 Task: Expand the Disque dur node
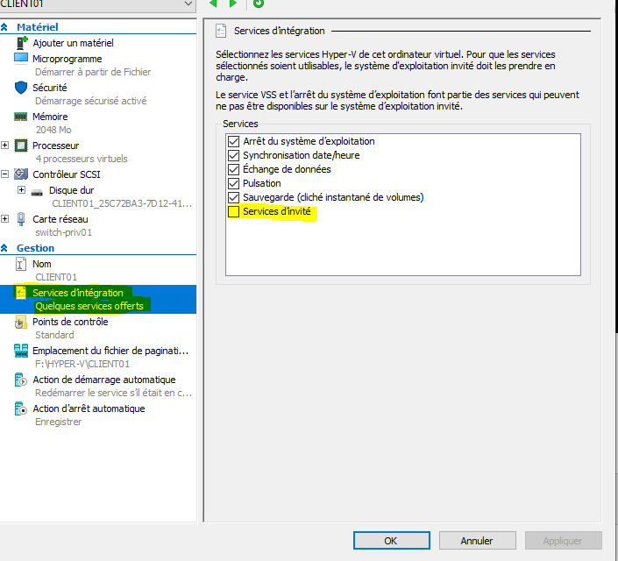coord(21,189)
